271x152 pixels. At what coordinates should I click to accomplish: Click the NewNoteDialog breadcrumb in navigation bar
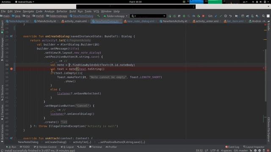(x=82, y=16)
